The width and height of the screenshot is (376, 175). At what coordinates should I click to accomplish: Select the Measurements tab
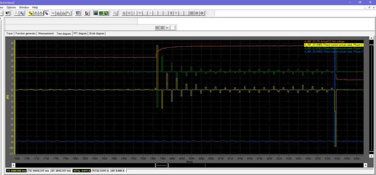(46, 34)
